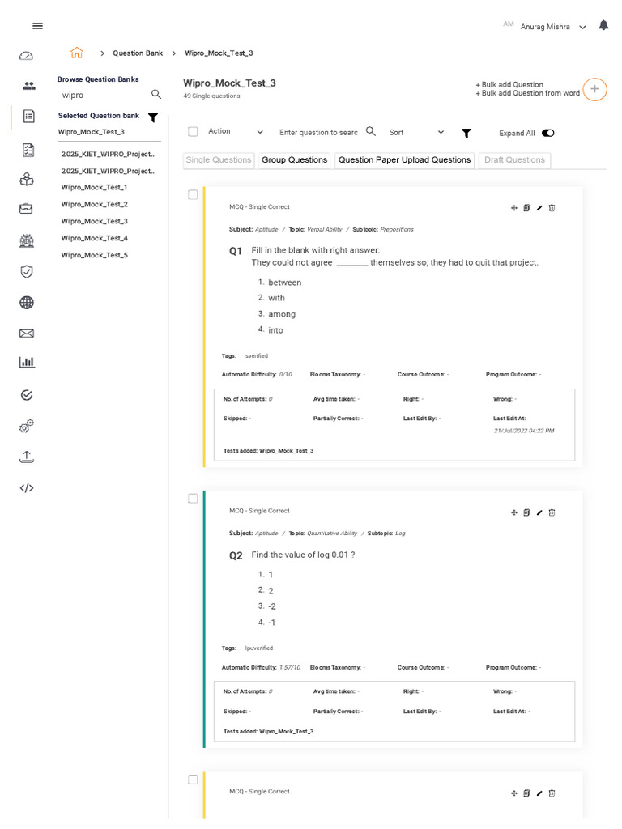Image resolution: width=622 pixels, height=829 pixels.
Task: Delete question Q2 with trash icon
Action: coord(552,512)
